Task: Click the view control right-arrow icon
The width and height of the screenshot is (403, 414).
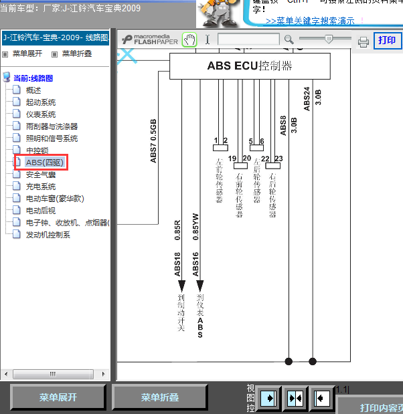Action: (268, 398)
